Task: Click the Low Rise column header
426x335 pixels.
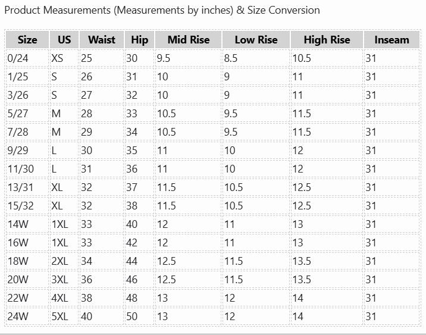Action: 256,40
